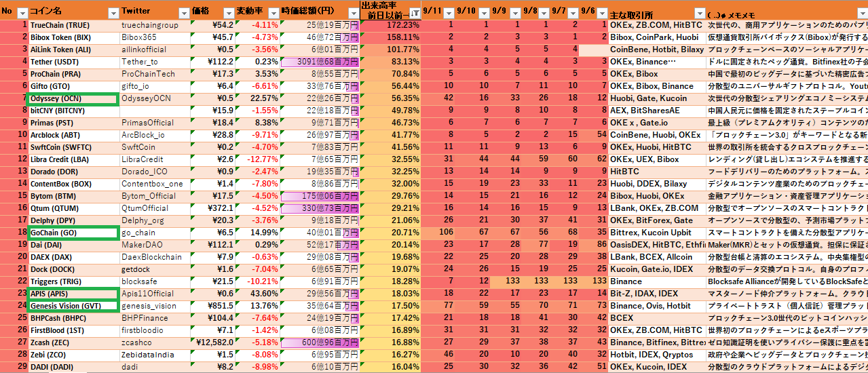The height and width of the screenshot is (373, 868).
Task: Click the 172.23% volume ratio cell
Action: (390, 25)
